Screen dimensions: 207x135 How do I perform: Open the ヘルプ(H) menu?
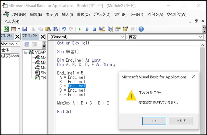(x=12, y=21)
